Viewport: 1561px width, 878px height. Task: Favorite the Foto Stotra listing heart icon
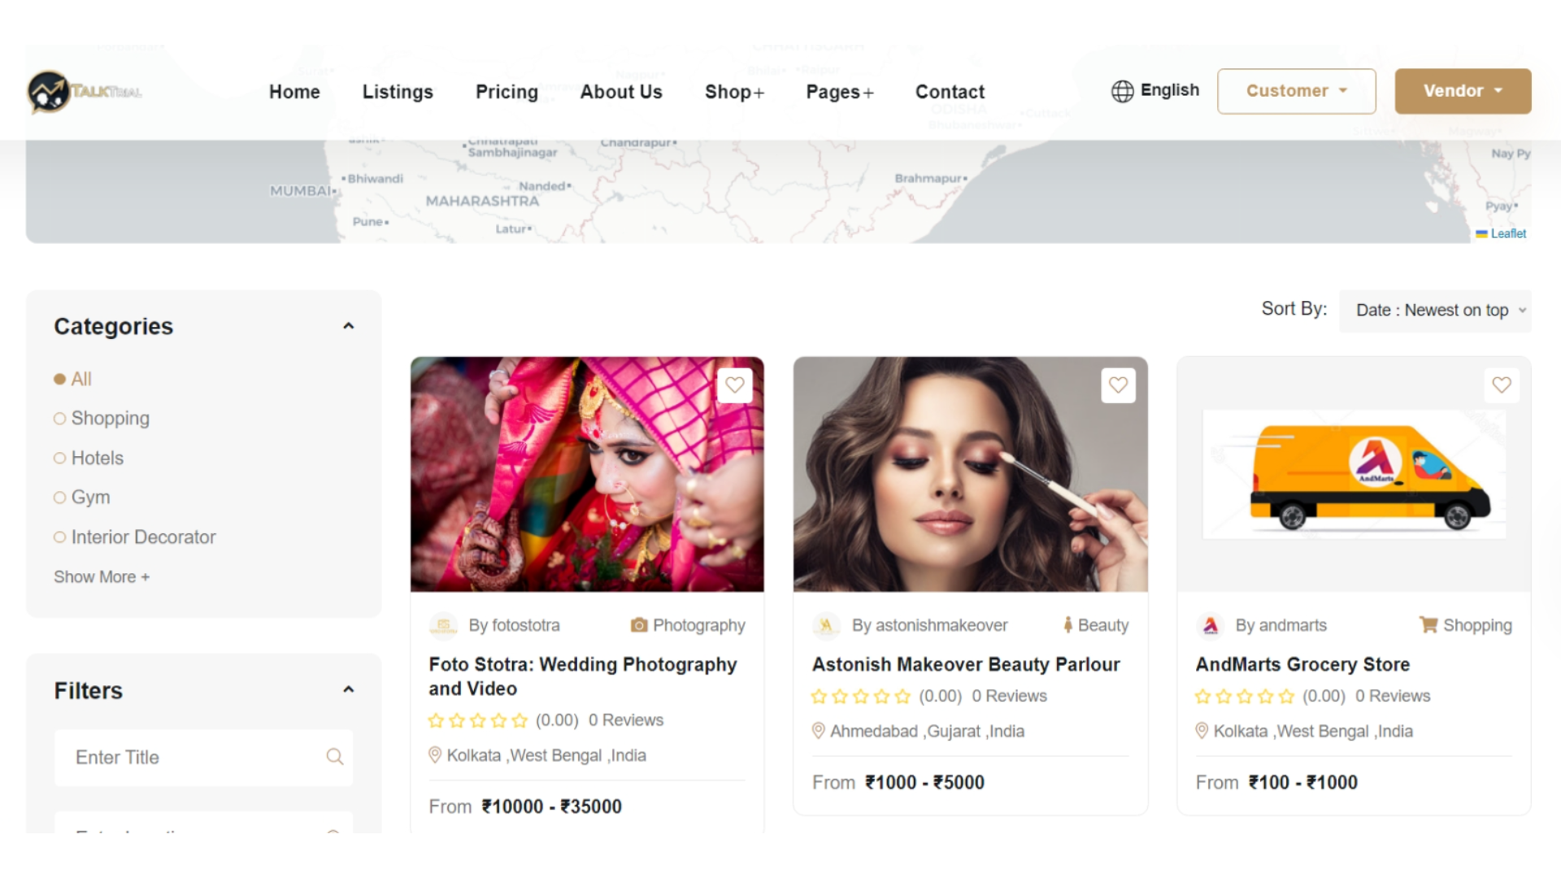click(x=734, y=385)
